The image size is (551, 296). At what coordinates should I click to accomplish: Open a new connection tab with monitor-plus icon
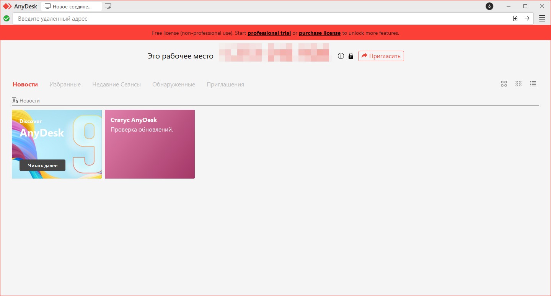[x=108, y=6]
